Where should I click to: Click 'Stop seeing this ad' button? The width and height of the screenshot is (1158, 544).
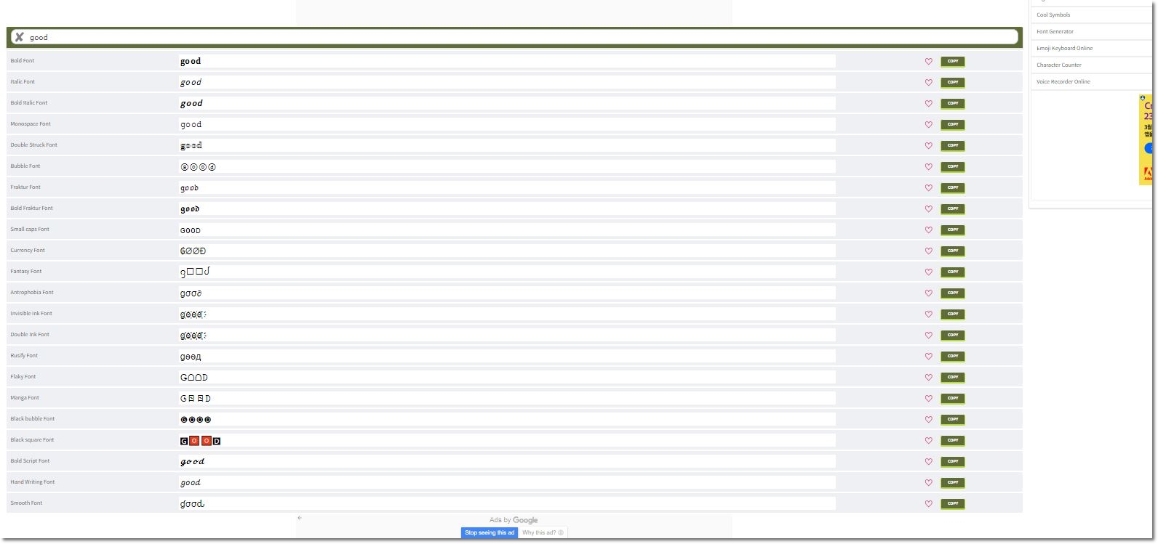[x=490, y=533]
